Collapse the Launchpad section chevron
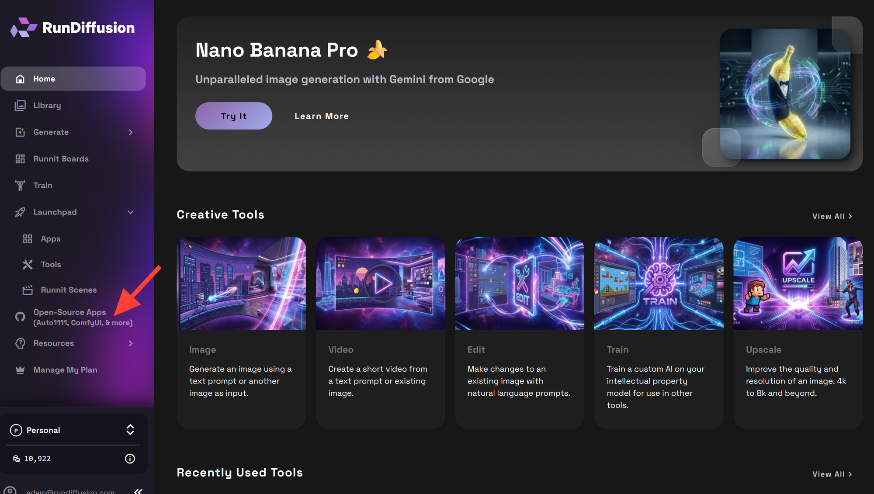 [131, 212]
